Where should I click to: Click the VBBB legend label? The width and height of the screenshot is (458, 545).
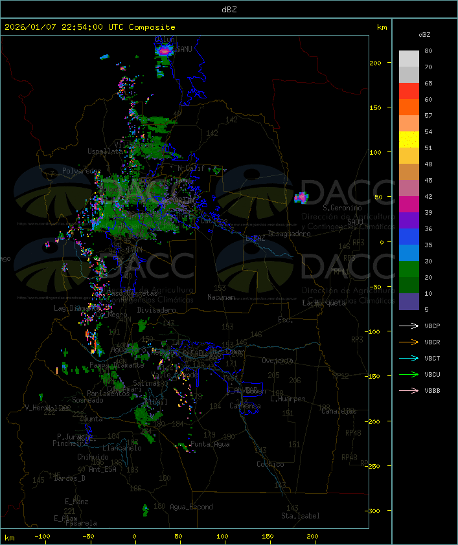tap(432, 391)
